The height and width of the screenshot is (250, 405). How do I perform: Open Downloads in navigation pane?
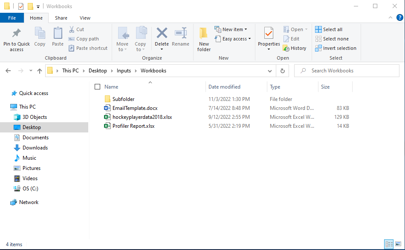[35, 148]
